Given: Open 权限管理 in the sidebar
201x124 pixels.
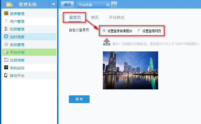Looking at the screenshot, I should [29, 29].
